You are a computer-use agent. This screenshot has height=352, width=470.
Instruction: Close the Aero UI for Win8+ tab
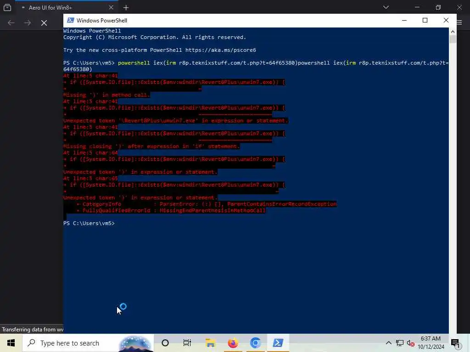[111, 8]
